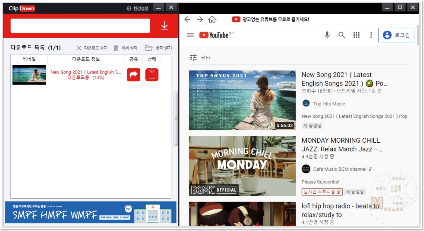Open the YouTube apps grid
The height and width of the screenshot is (231, 424).
pyautogui.click(x=356, y=35)
